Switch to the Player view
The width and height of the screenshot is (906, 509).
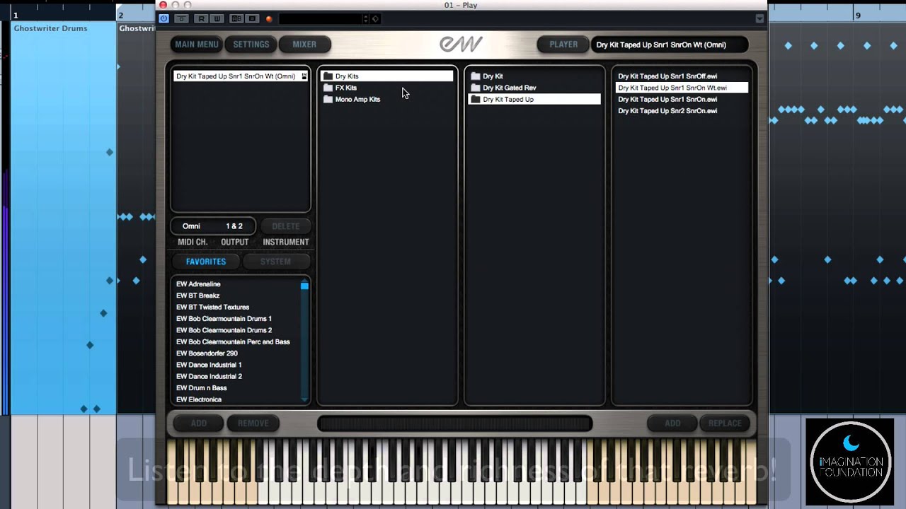(563, 45)
